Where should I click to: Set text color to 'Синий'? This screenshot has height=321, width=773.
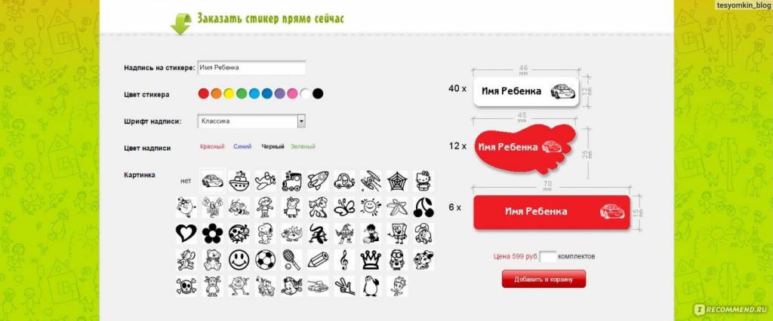click(242, 146)
